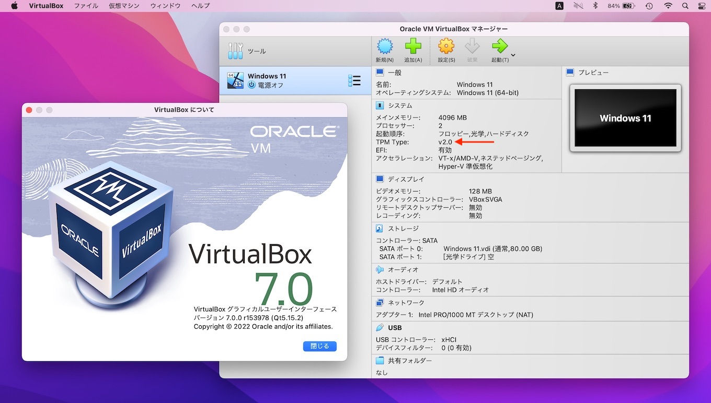Click the muted sound icon in menu bar

578,6
